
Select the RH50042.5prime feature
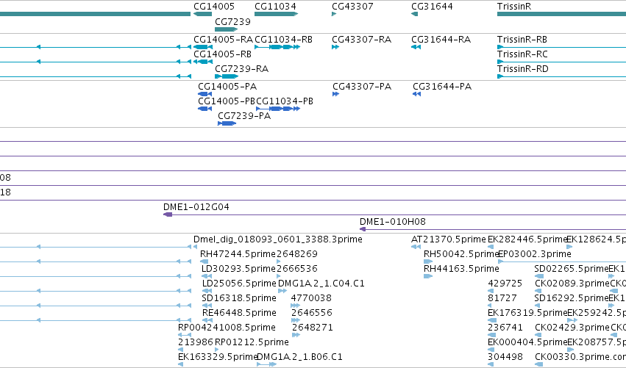click(x=428, y=261)
